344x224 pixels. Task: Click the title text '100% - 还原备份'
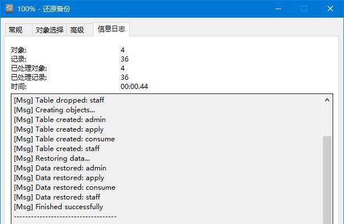coord(43,9)
